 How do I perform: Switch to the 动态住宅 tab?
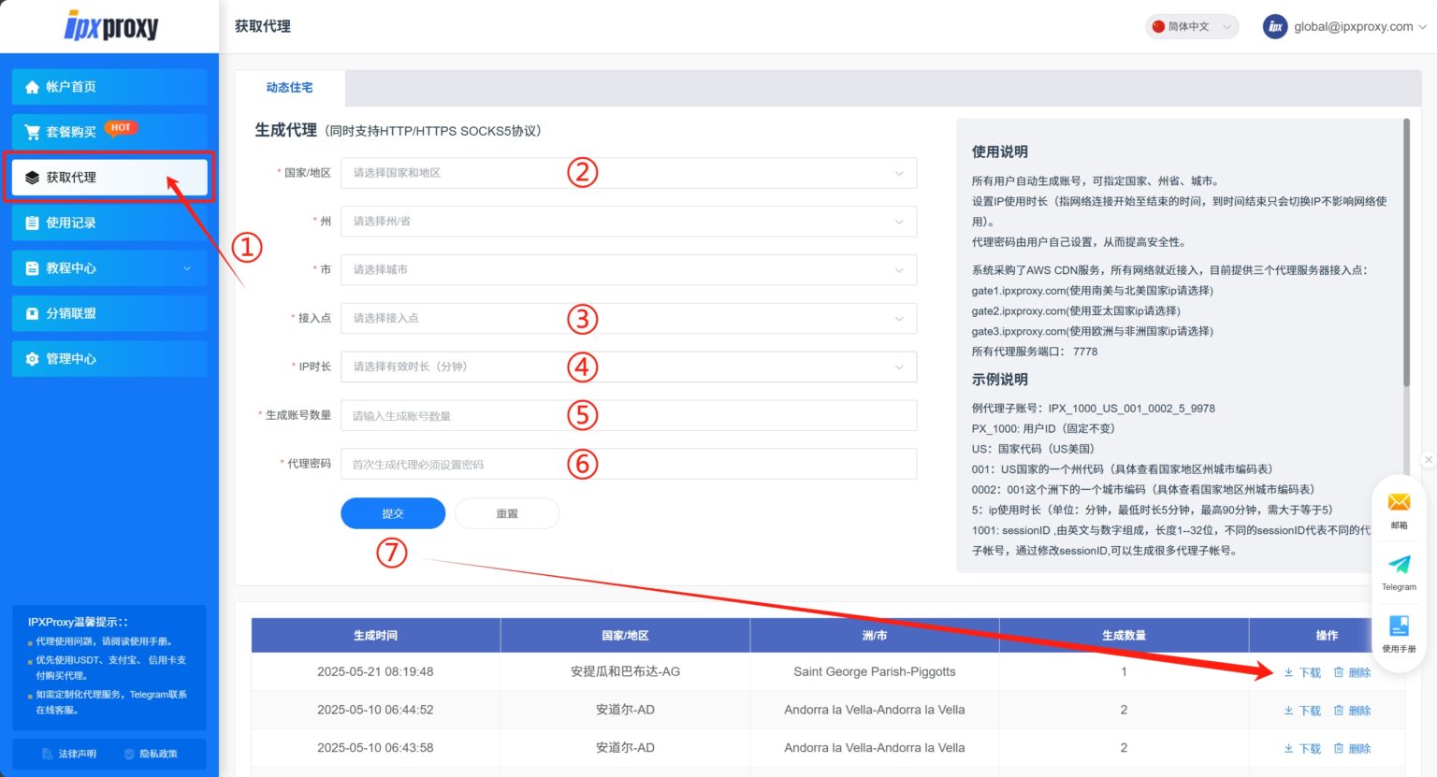point(289,87)
